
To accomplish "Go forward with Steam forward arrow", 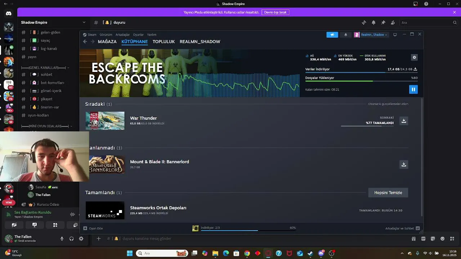I will 93,42.
